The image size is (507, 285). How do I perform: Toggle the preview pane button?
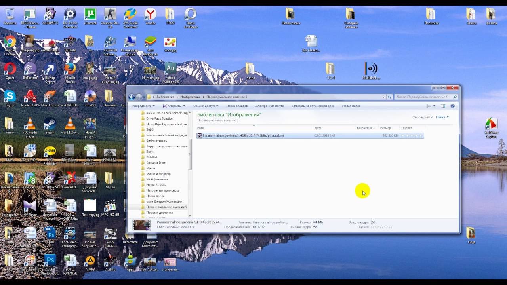[x=443, y=106]
